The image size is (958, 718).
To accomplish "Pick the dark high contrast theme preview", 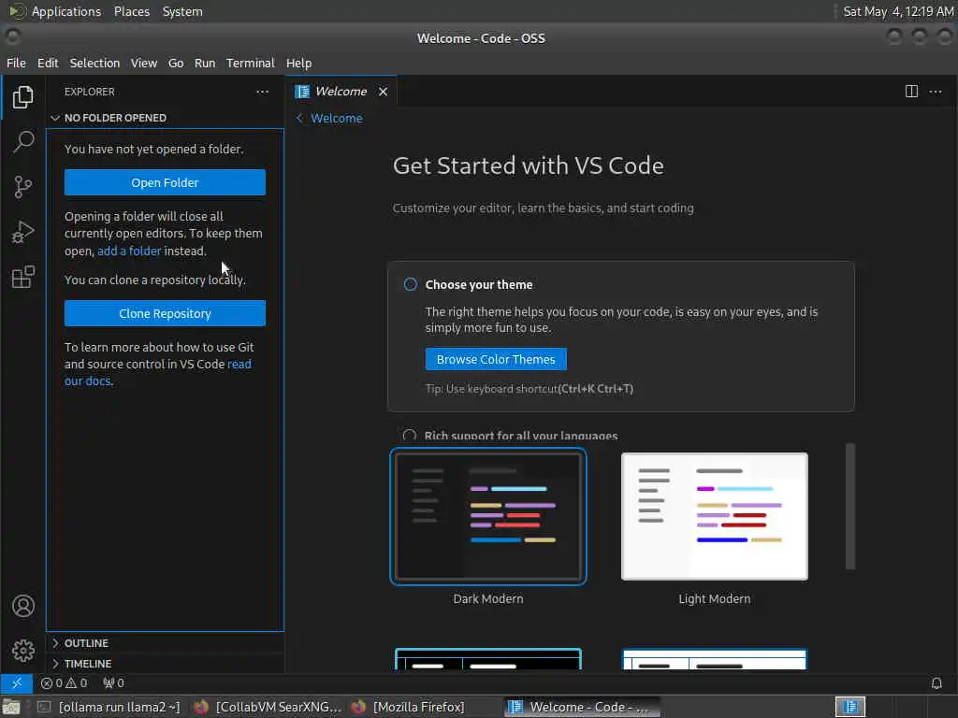I will 488,659.
